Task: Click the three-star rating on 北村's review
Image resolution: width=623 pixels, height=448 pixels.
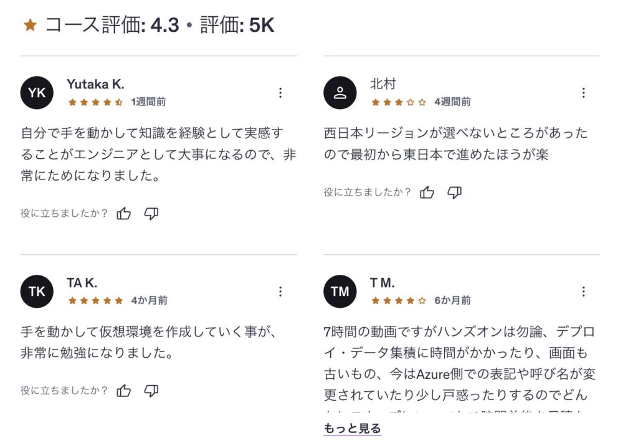Action: [399, 102]
